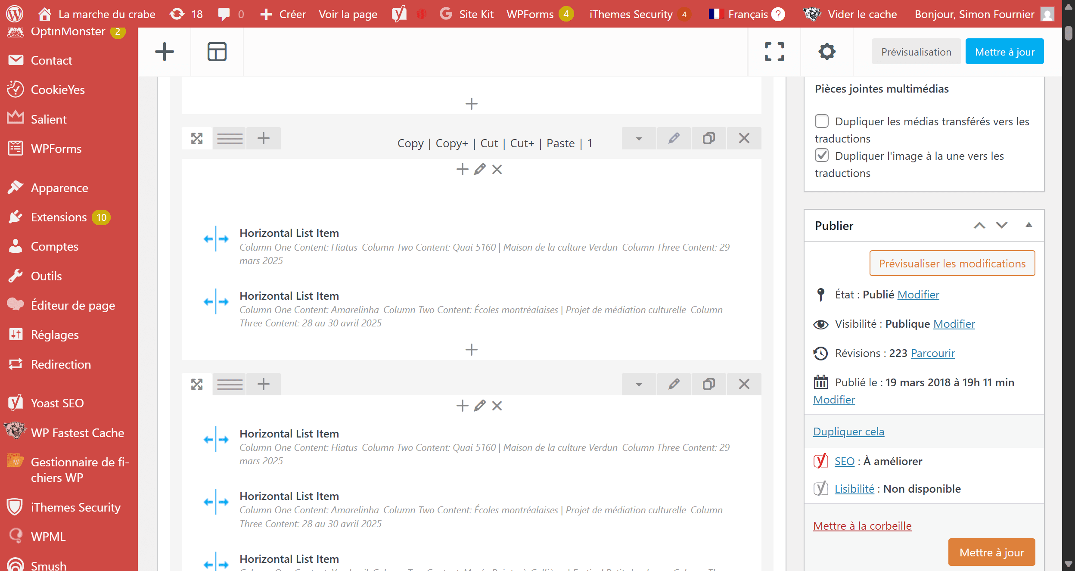Move Publier panel down
Screen dimensions: 1075x571
point(1002,225)
